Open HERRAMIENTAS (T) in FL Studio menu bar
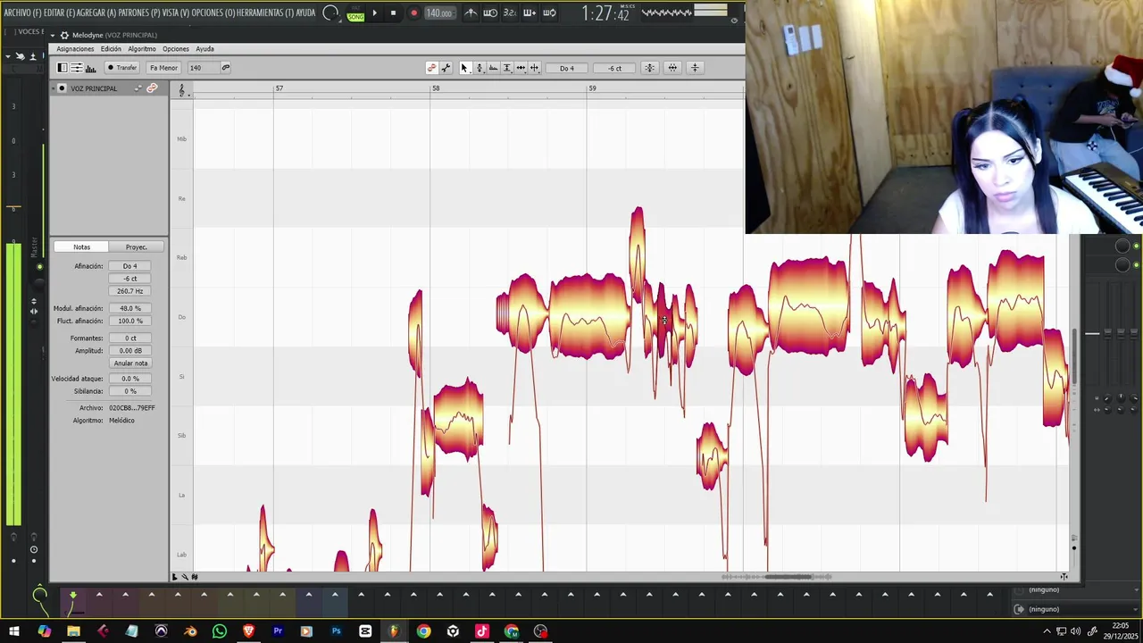The image size is (1143, 643). (x=264, y=13)
